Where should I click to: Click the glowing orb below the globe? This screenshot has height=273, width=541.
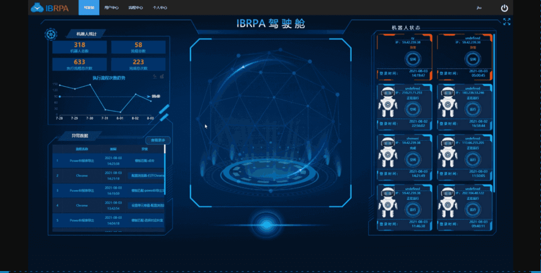coord(265,225)
